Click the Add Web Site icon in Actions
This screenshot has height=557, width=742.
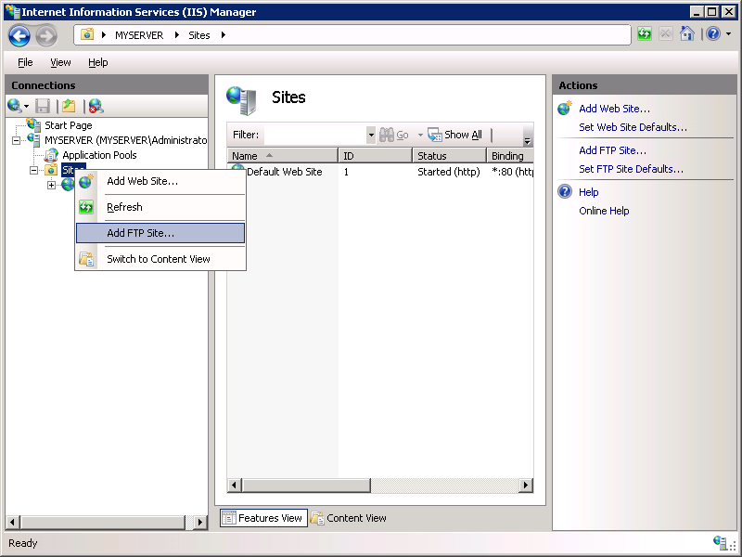click(x=564, y=109)
